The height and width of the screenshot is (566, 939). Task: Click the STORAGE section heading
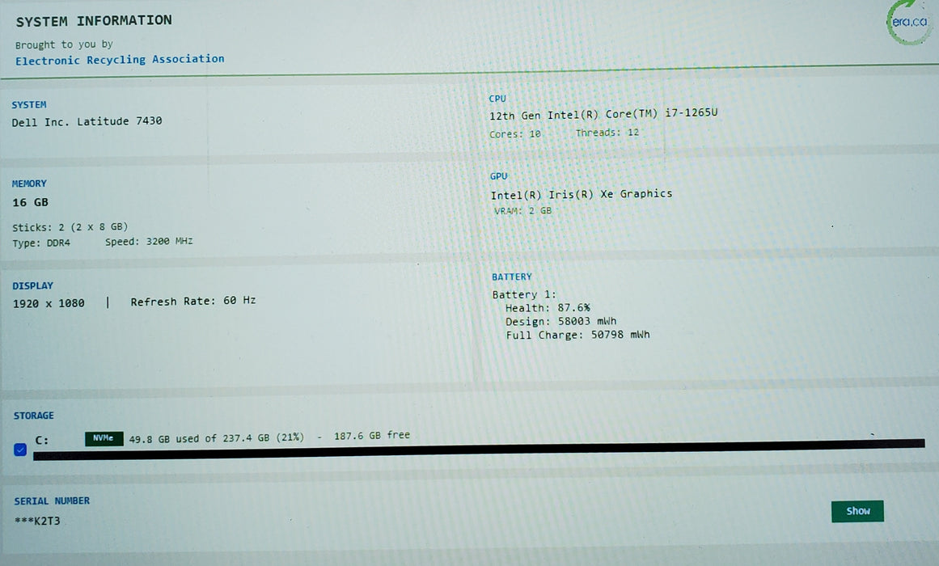pos(33,416)
